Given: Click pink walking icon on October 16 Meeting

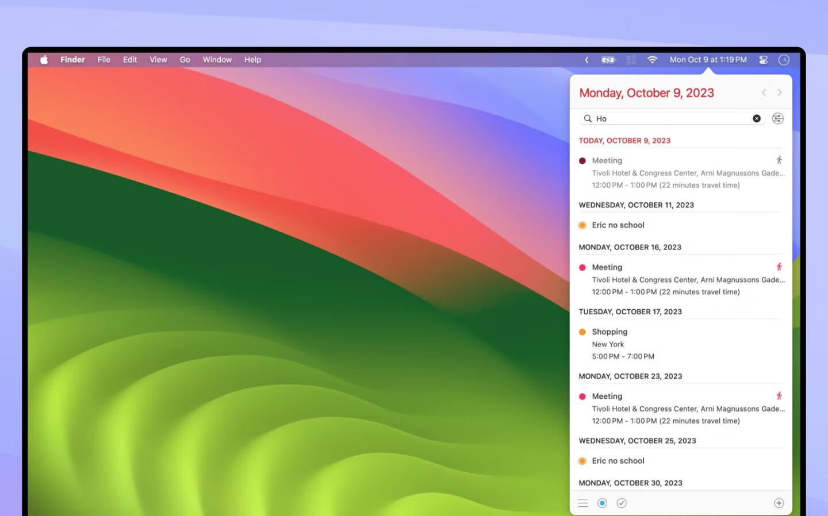Looking at the screenshot, I should pyautogui.click(x=779, y=267).
